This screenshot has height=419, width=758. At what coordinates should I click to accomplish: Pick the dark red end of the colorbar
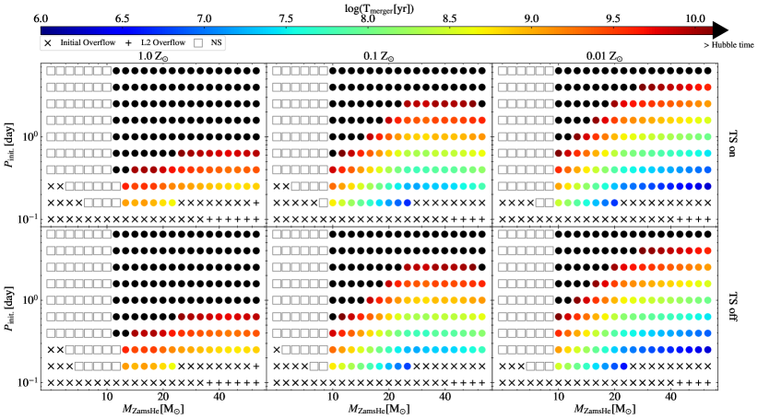tap(704, 30)
